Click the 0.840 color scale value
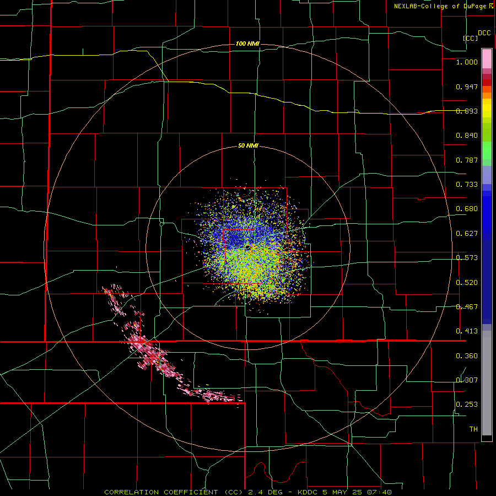Viewport: 496px width, 496px height. [x=467, y=136]
